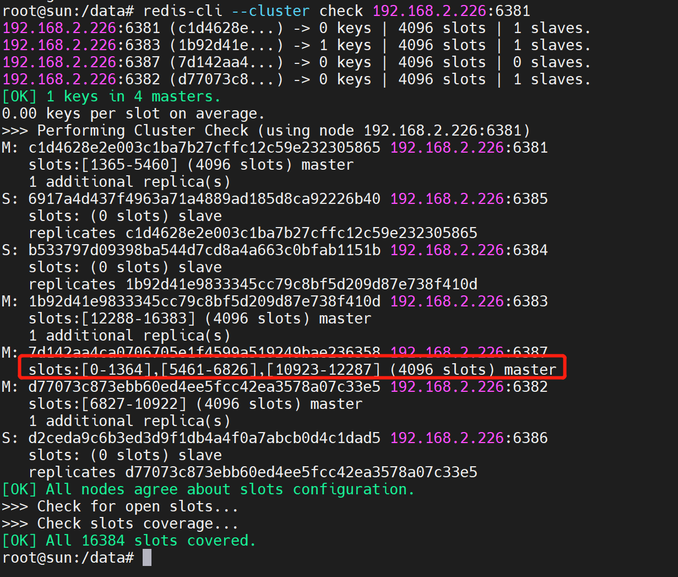Click slave node ID d2ceda9c6b3ed3d9f1db4a4f0a7abcb0d4c1dad5
The image size is (678, 577).
coord(204,438)
